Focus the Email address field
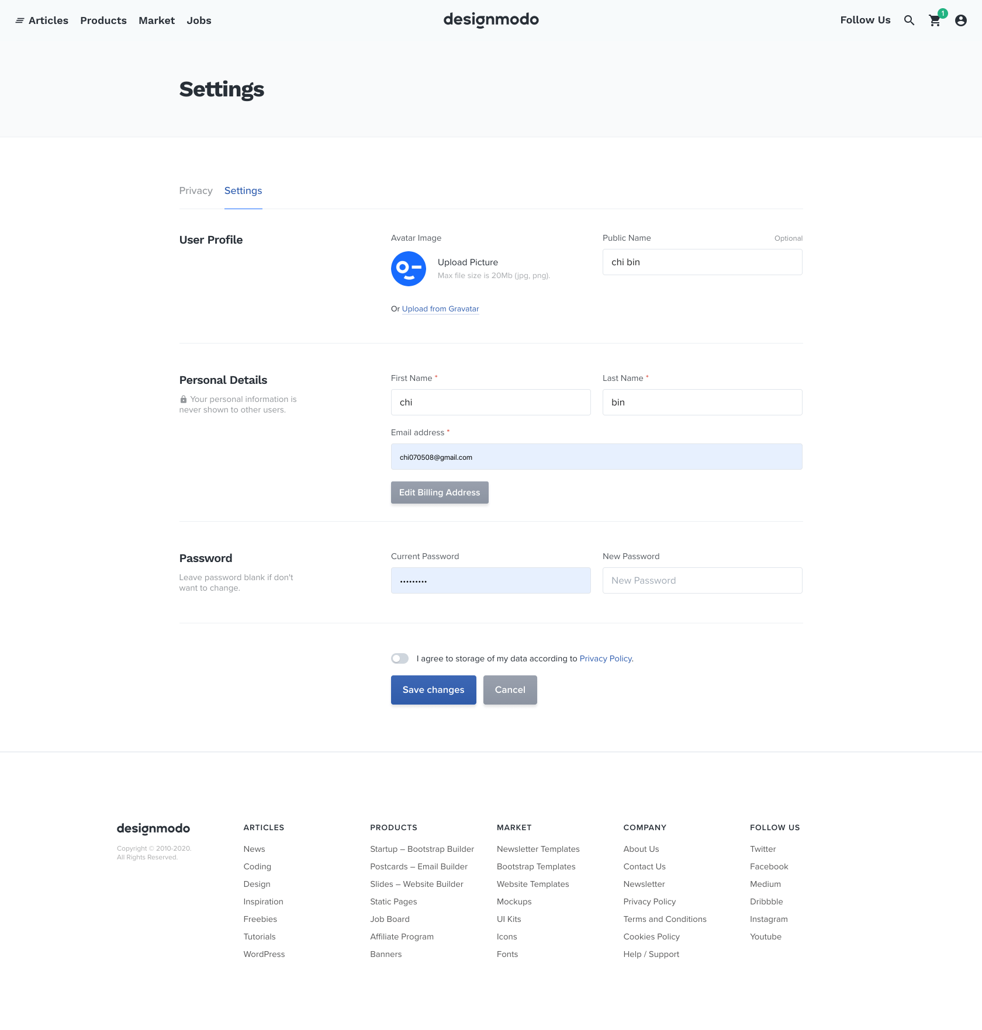The height and width of the screenshot is (1030, 982). coord(597,457)
